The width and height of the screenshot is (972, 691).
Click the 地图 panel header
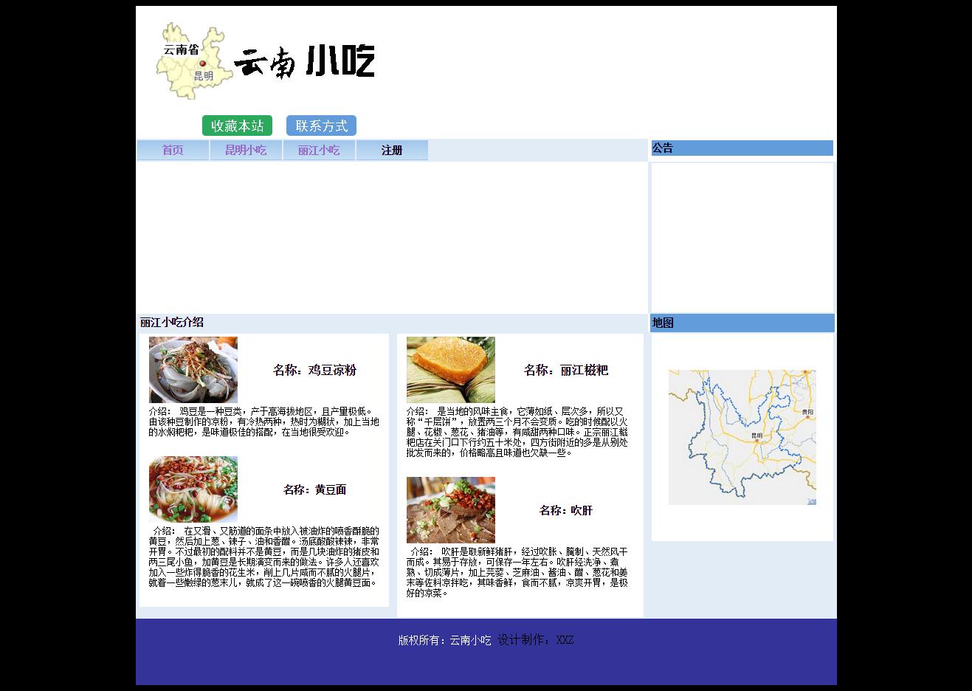tap(742, 323)
